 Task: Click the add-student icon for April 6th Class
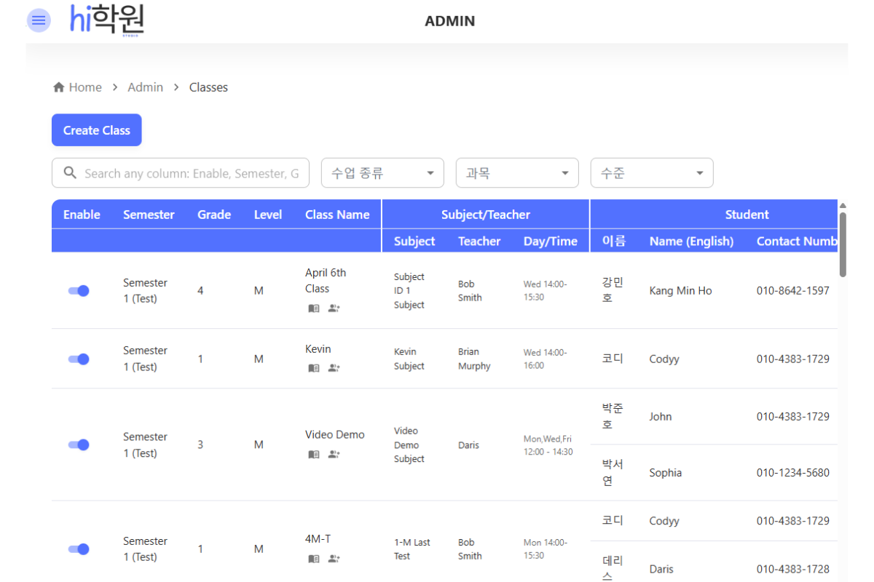[x=333, y=308]
